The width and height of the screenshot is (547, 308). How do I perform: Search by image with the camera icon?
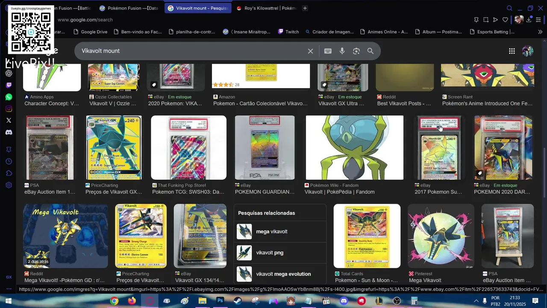coord(356,51)
